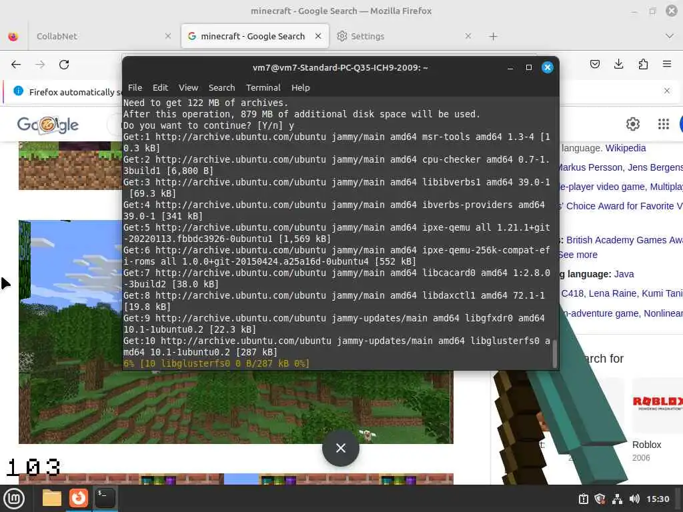Open the Wikipedia link
This screenshot has width=683, height=512.
(626, 148)
